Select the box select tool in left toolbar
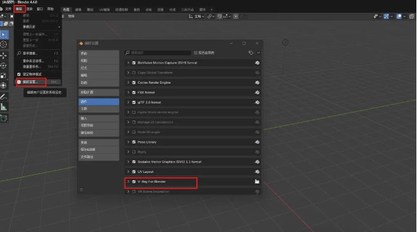 tap(4, 34)
